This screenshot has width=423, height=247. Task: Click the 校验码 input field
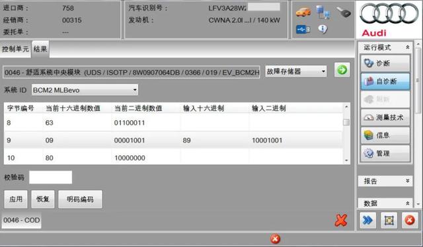50,177
